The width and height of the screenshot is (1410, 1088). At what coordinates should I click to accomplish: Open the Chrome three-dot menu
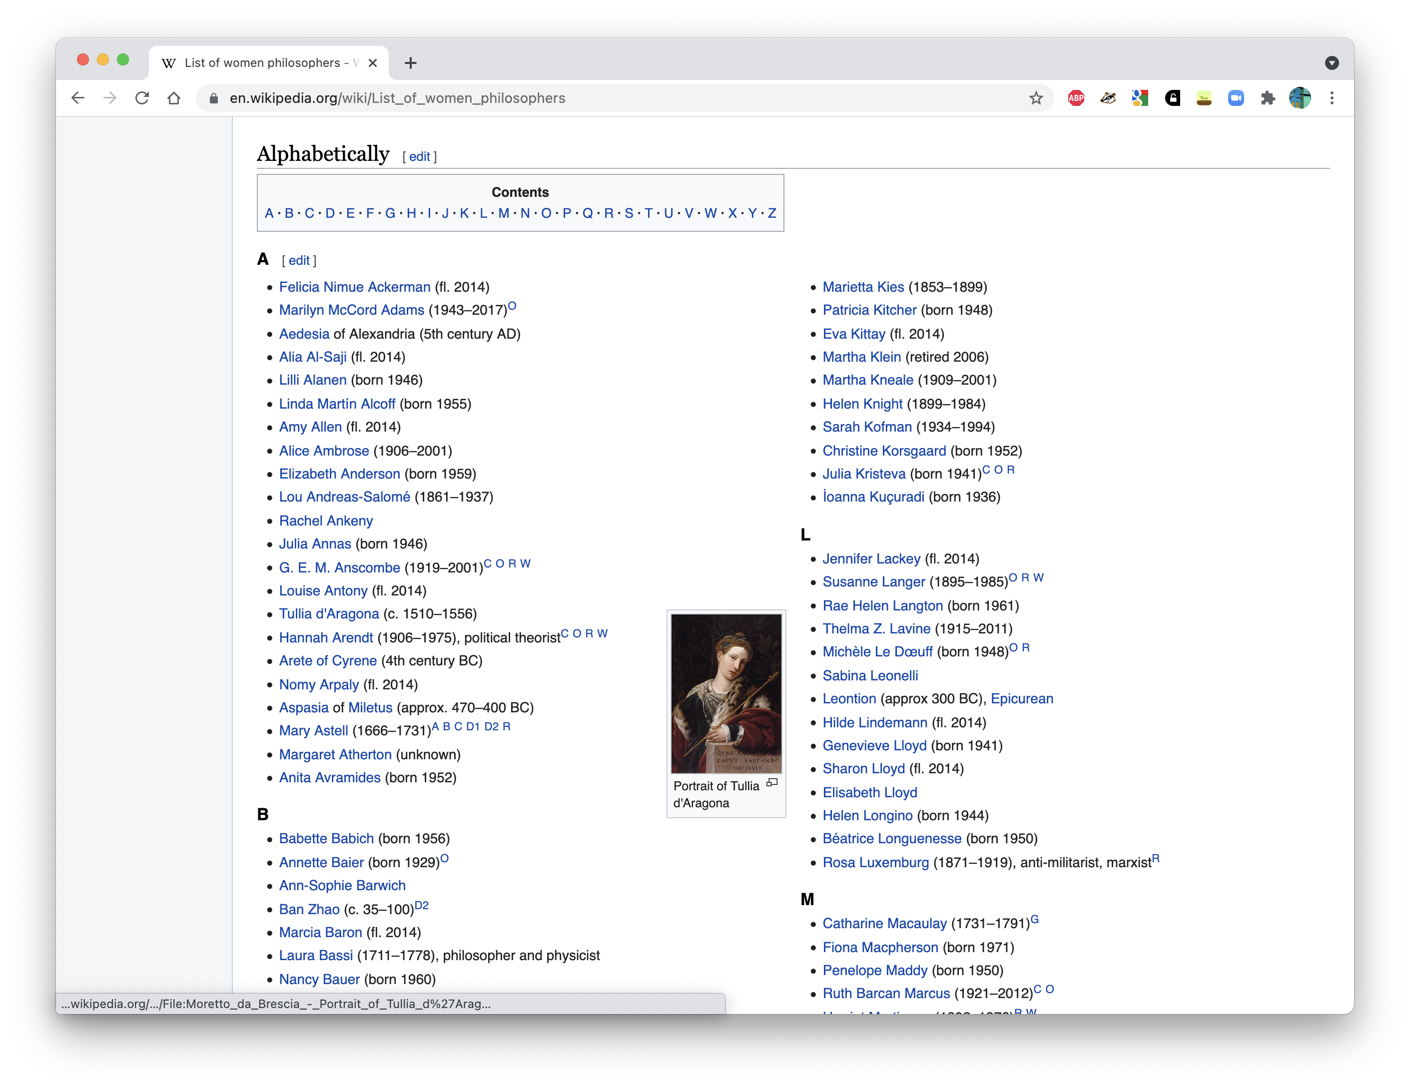coord(1331,98)
